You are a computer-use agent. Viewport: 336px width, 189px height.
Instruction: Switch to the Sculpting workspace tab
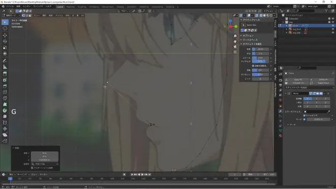(82, 7)
